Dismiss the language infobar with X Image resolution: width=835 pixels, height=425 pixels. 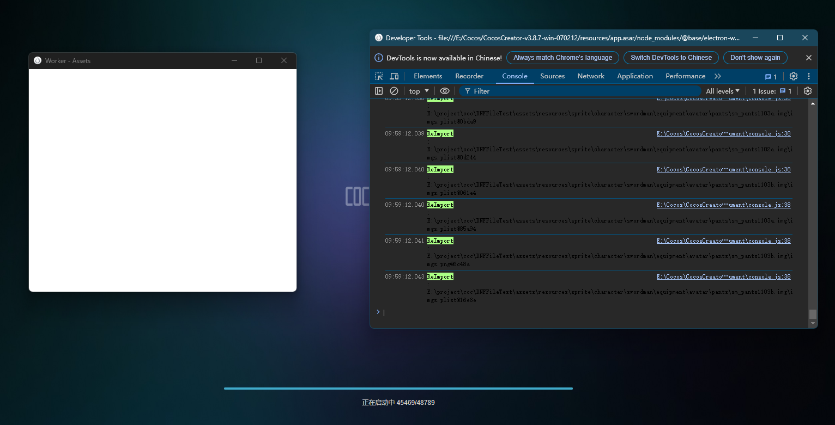[x=809, y=58]
